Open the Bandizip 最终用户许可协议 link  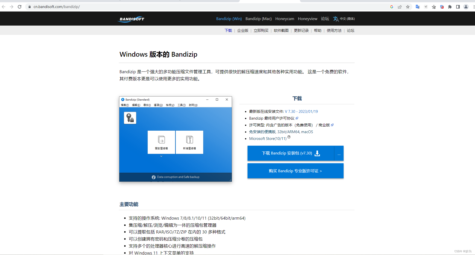(272, 118)
